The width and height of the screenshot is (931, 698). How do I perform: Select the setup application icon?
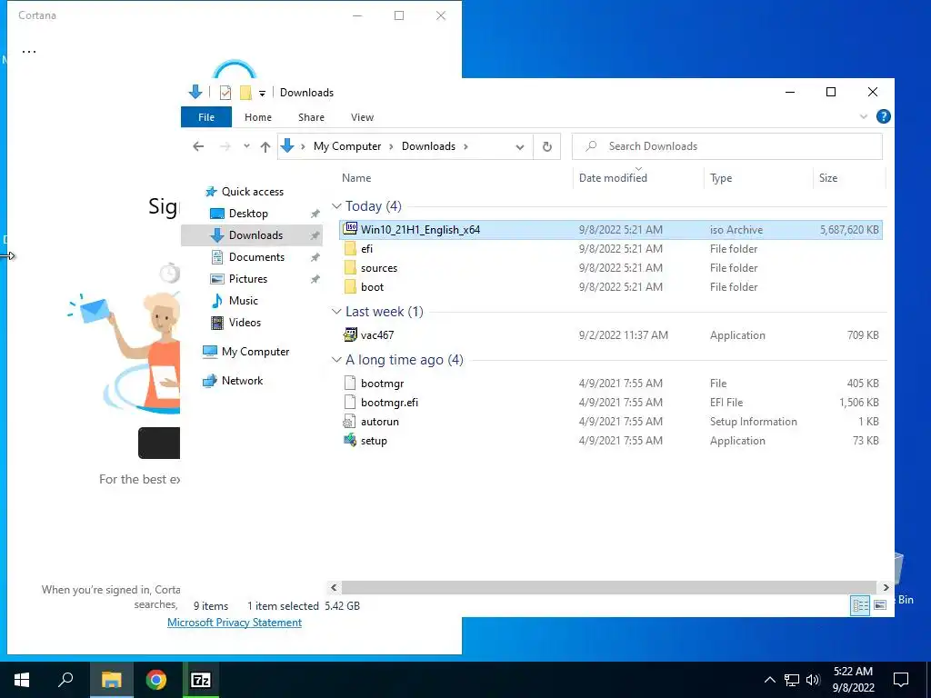pos(350,441)
